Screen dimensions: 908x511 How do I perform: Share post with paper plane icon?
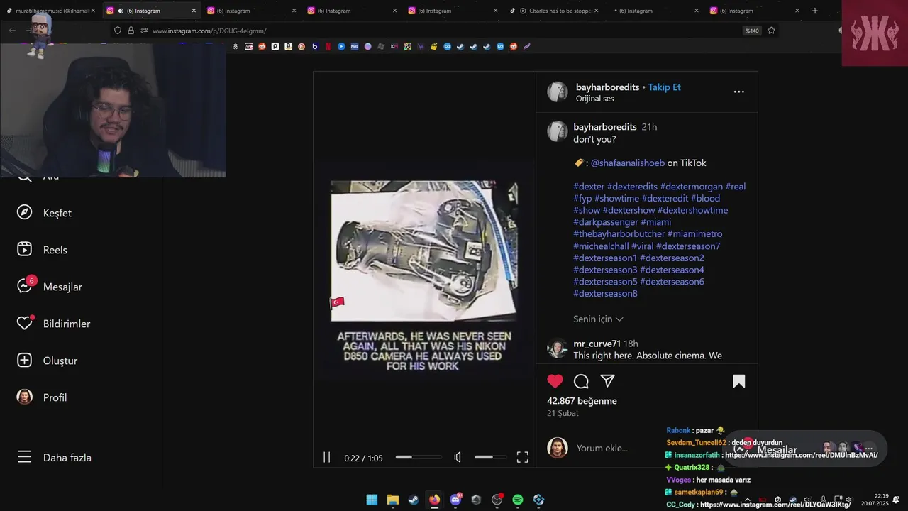(x=607, y=381)
